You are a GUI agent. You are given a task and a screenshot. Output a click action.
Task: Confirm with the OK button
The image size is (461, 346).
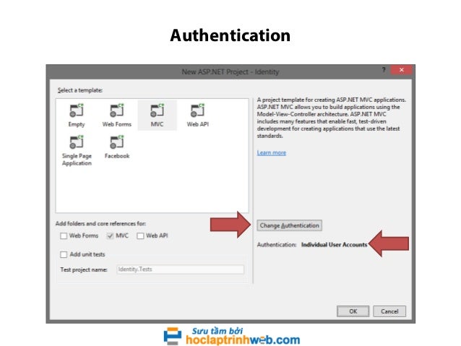pos(353,311)
